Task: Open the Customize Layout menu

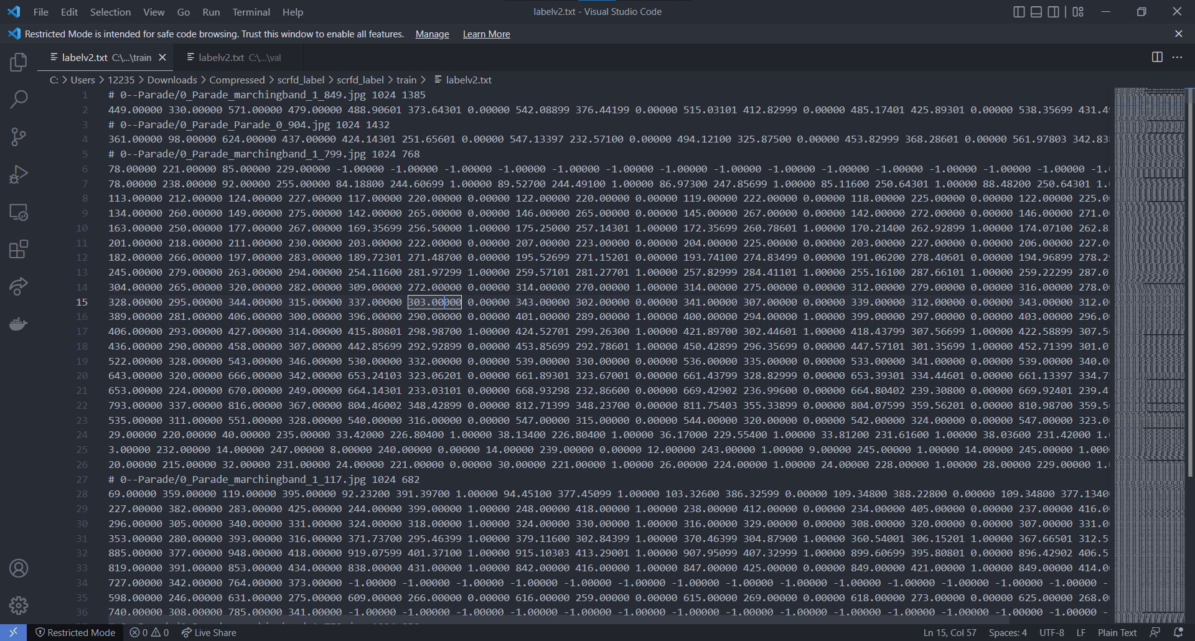Action: (1078, 12)
